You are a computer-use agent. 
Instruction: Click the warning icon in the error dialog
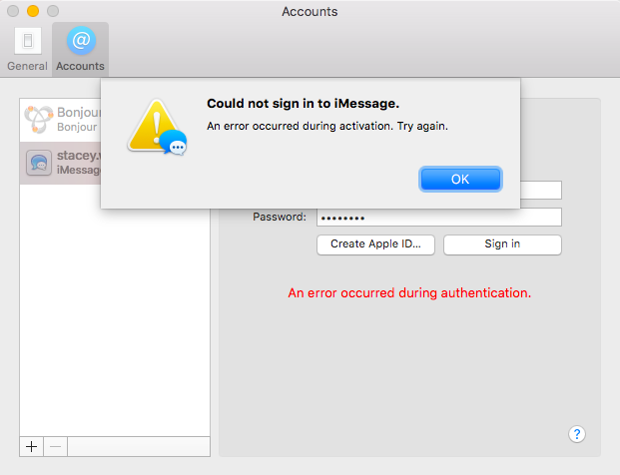[157, 128]
